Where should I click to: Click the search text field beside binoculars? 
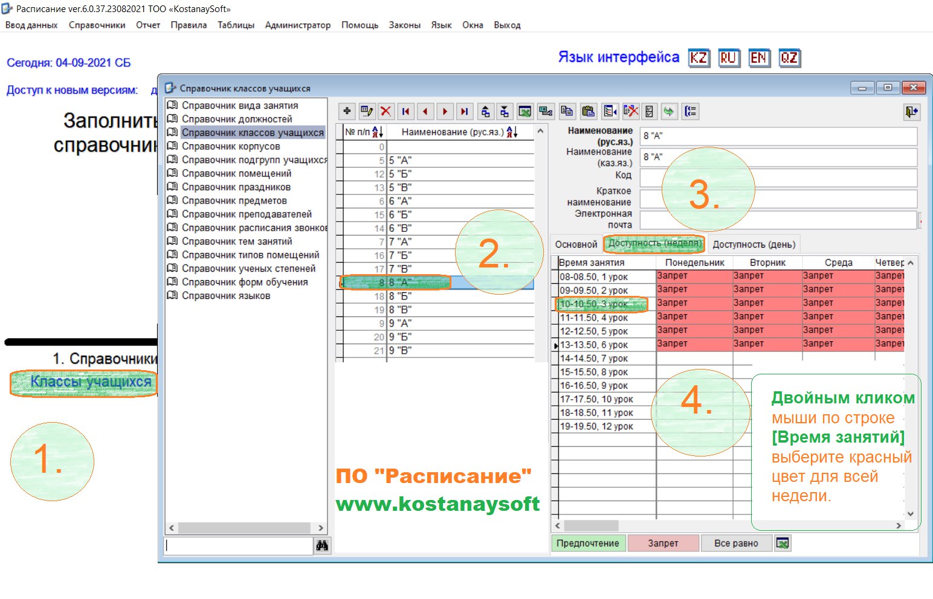coord(238,546)
